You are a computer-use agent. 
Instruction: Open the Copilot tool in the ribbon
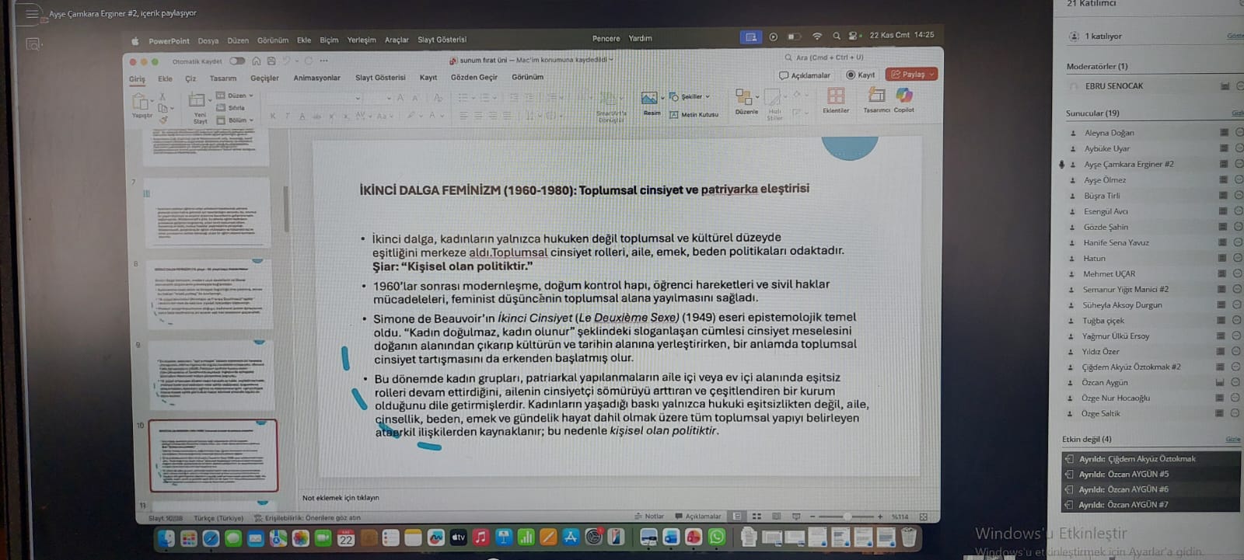903,96
